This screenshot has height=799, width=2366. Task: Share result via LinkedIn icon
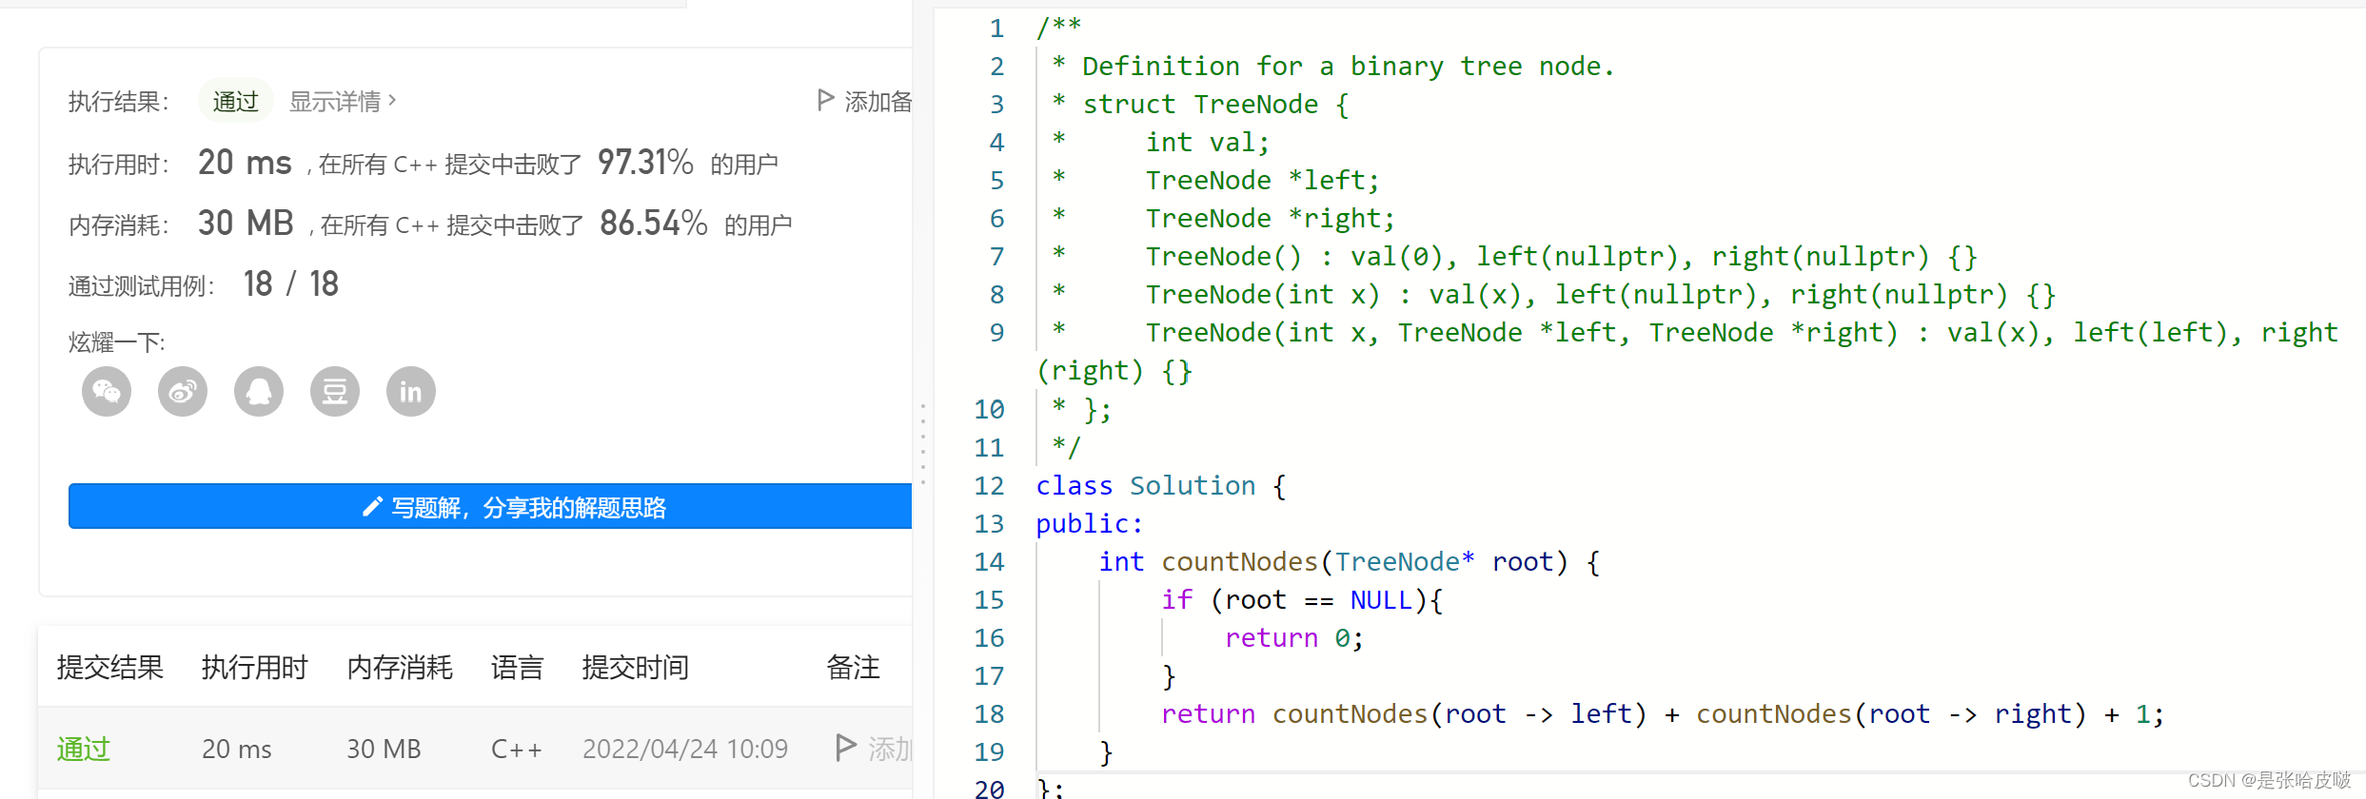(x=411, y=391)
